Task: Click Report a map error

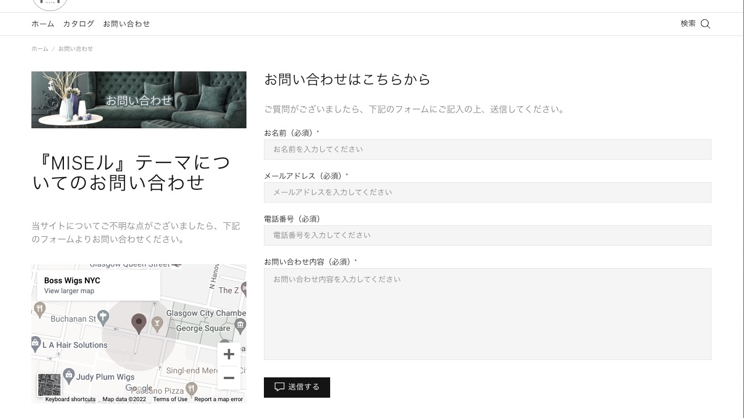Action: [219, 399]
